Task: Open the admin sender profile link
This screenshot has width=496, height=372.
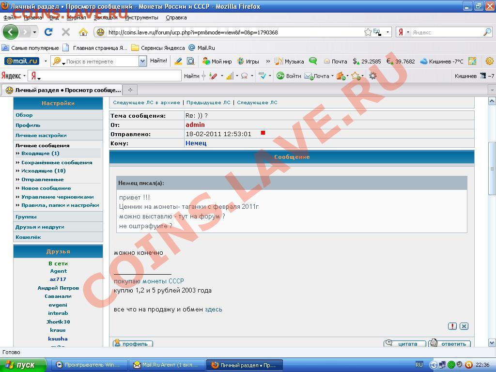Action: tap(195, 124)
